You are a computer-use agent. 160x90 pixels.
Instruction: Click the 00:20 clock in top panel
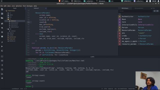tap(154, 1)
